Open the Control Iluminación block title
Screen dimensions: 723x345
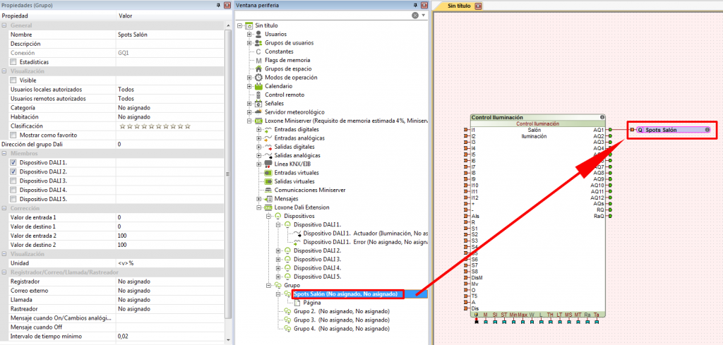pyautogui.click(x=497, y=117)
